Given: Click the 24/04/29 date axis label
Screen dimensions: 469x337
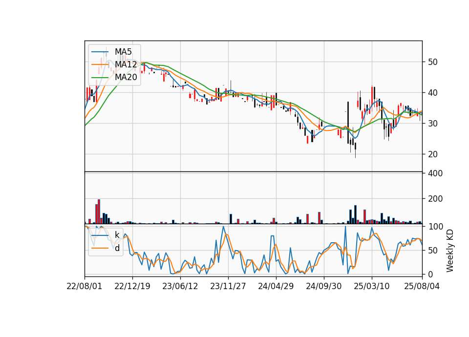Looking at the screenshot, I should [276, 286].
